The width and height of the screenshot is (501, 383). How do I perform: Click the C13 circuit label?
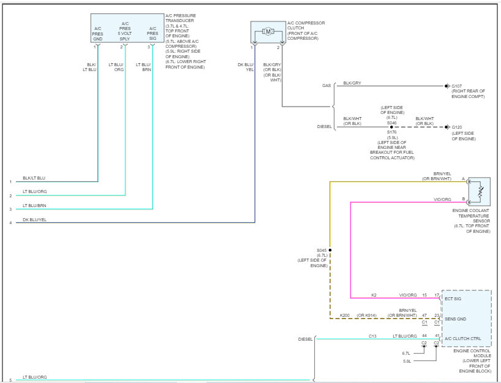[x=372, y=336]
